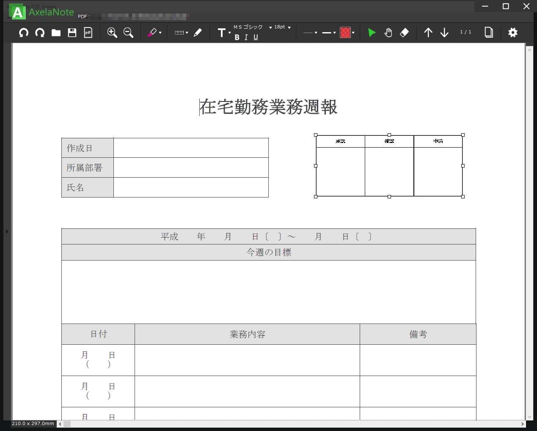This screenshot has height=431, width=537.
Task: Start output with the green play button
Action: point(371,32)
